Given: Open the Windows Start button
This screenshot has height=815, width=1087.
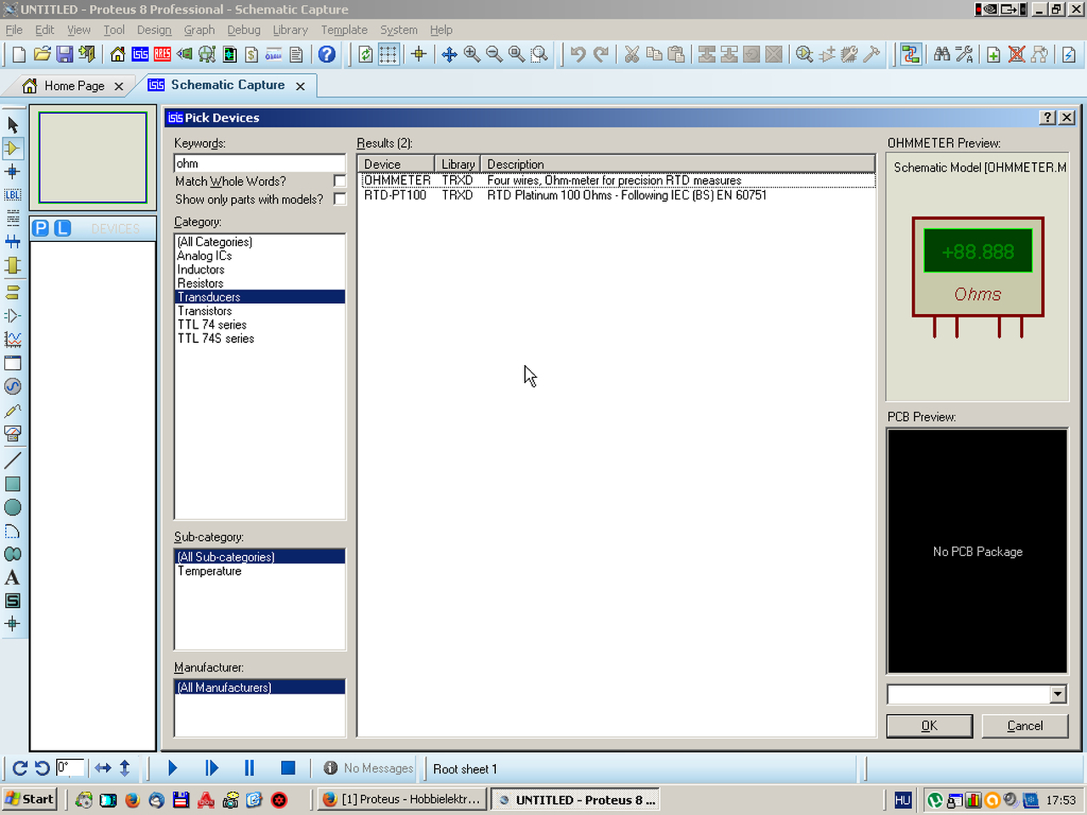Looking at the screenshot, I should [30, 799].
